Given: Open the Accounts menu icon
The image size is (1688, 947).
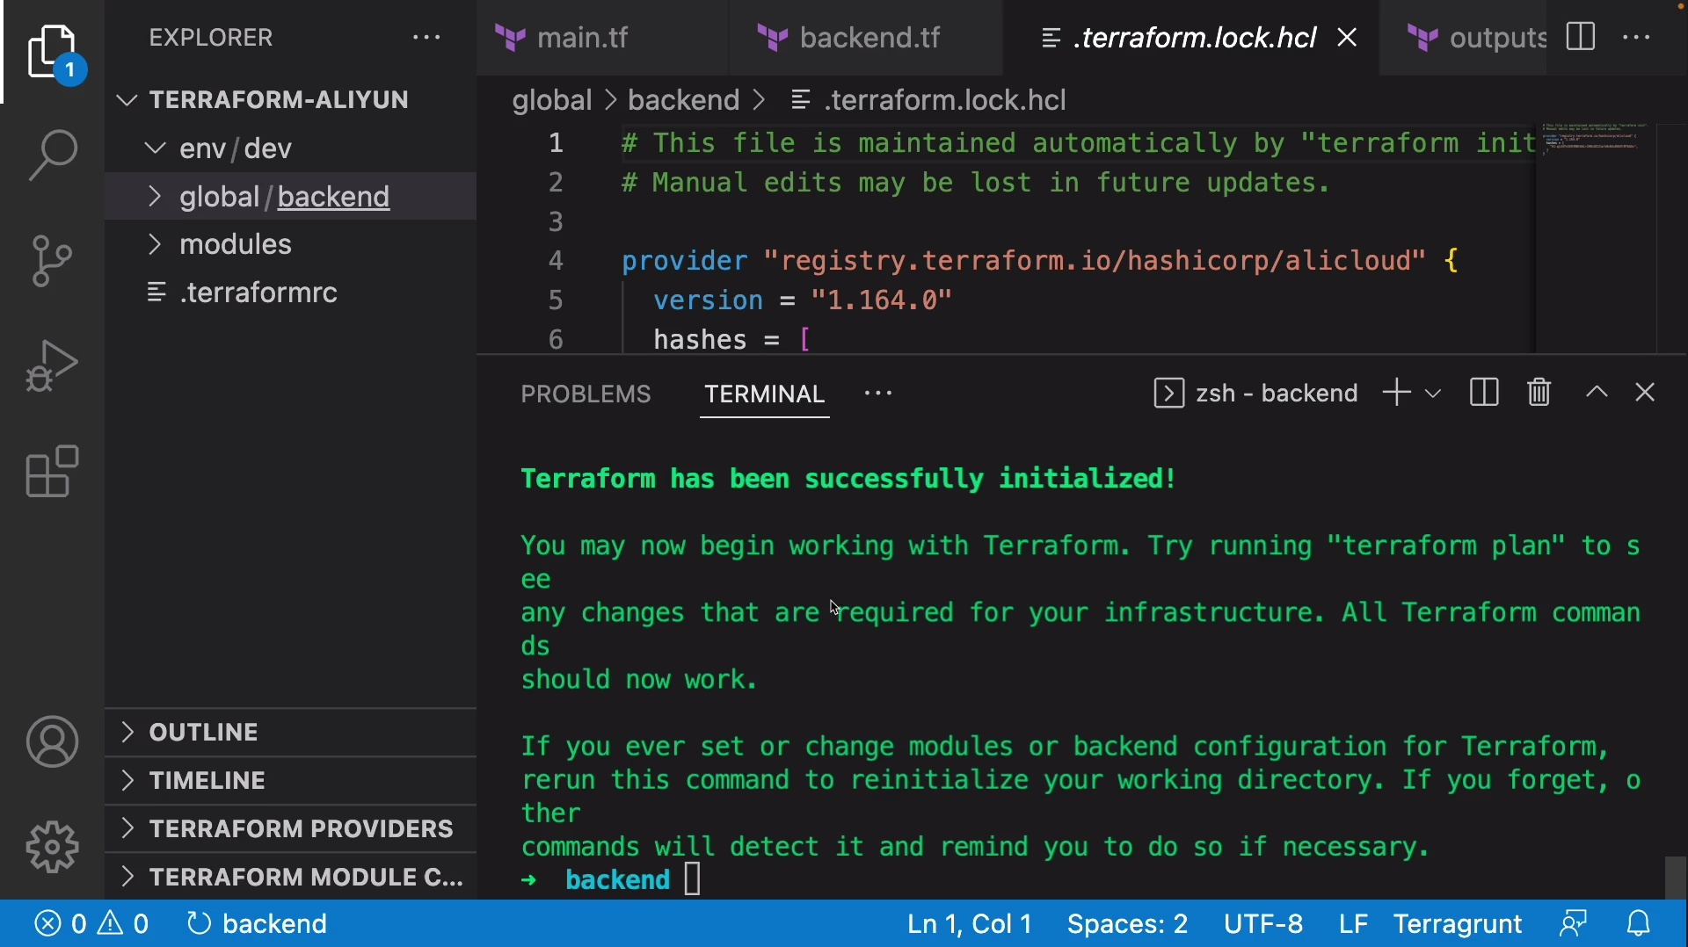Looking at the screenshot, I should (x=52, y=742).
